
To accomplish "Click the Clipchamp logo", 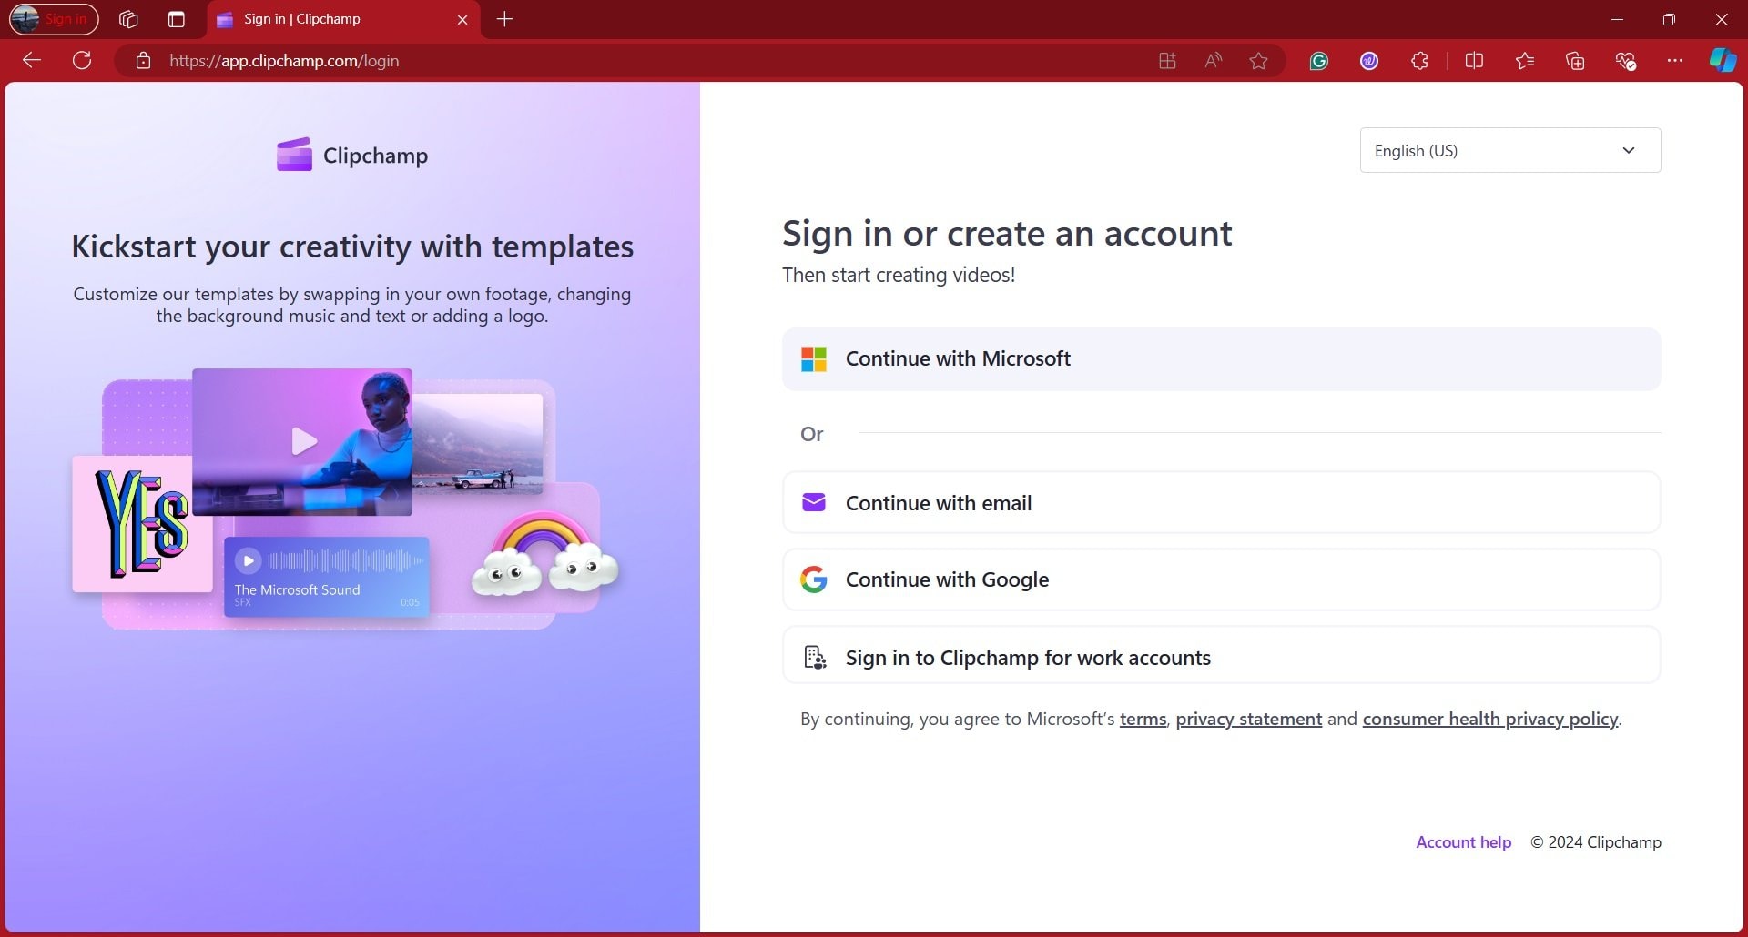I will coord(352,156).
